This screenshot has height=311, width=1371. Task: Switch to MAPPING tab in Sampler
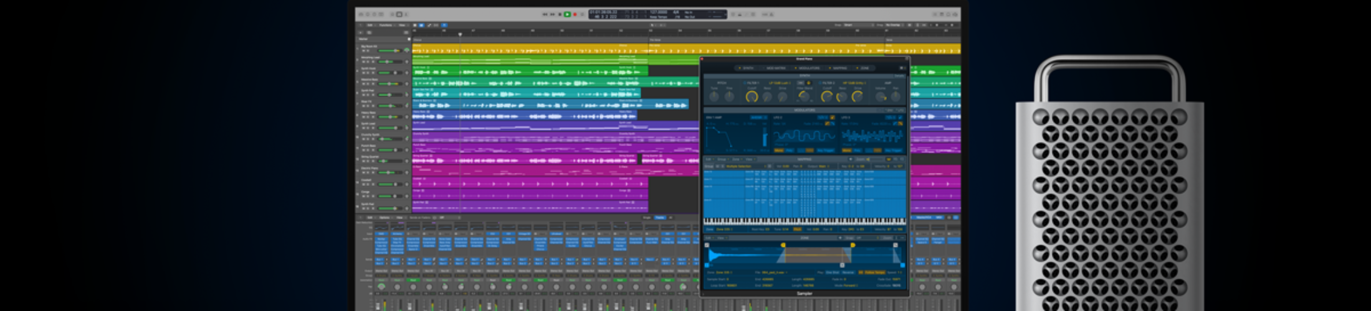838,68
